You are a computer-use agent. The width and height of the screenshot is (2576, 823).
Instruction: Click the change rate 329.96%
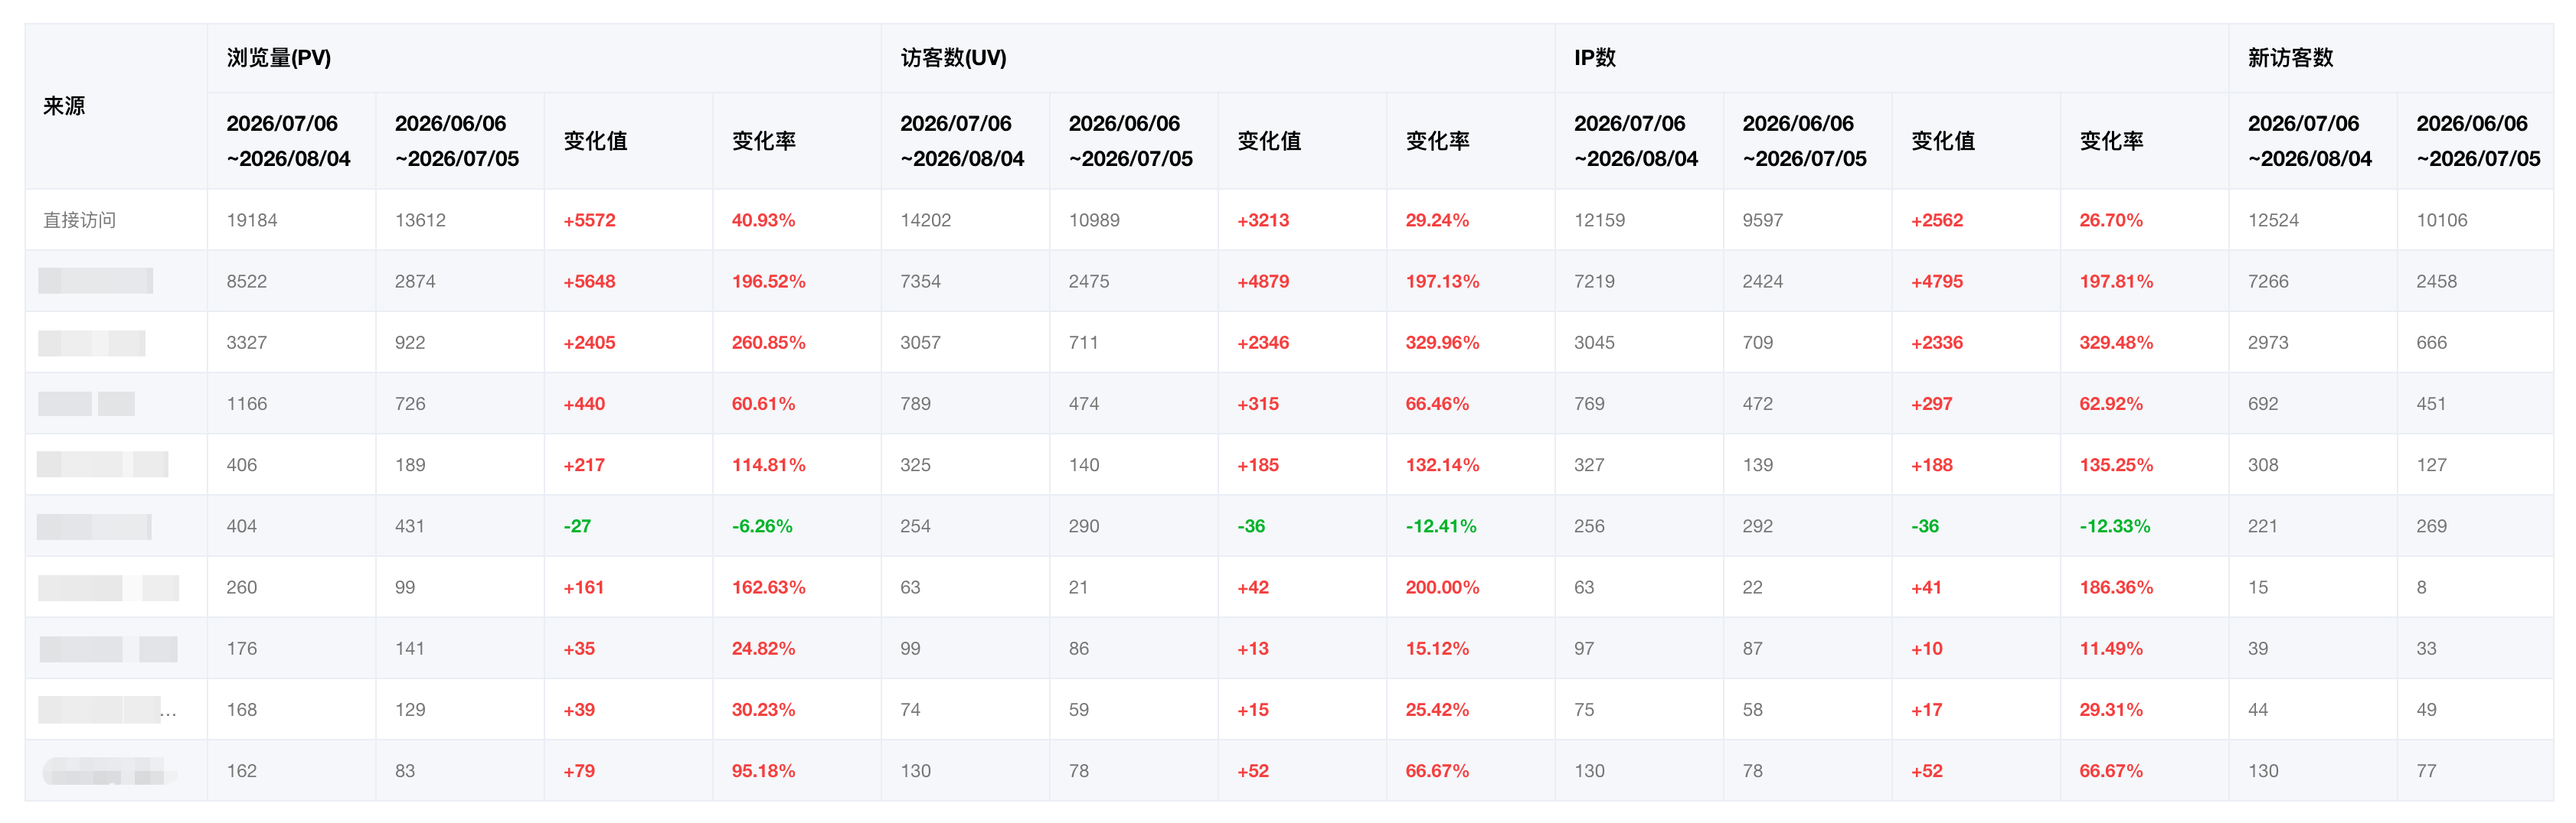(x=1443, y=343)
